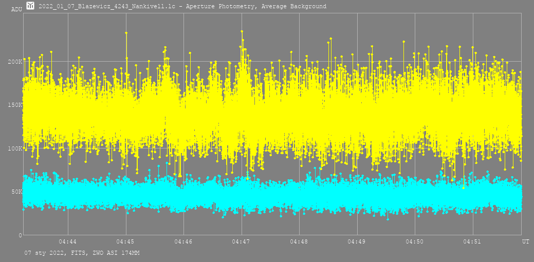Screen dimensions: 534x262
Task: Click the 04:47 time axis label
Action: pos(242,241)
